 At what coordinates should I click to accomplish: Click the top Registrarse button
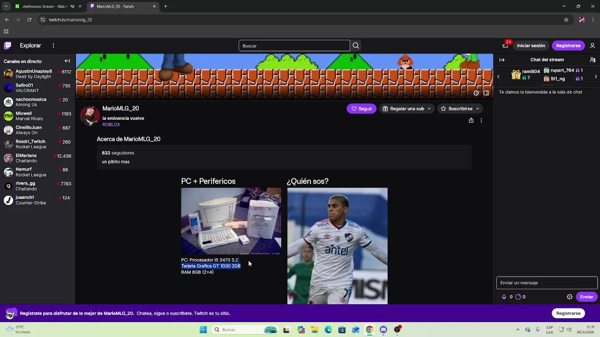568,45
